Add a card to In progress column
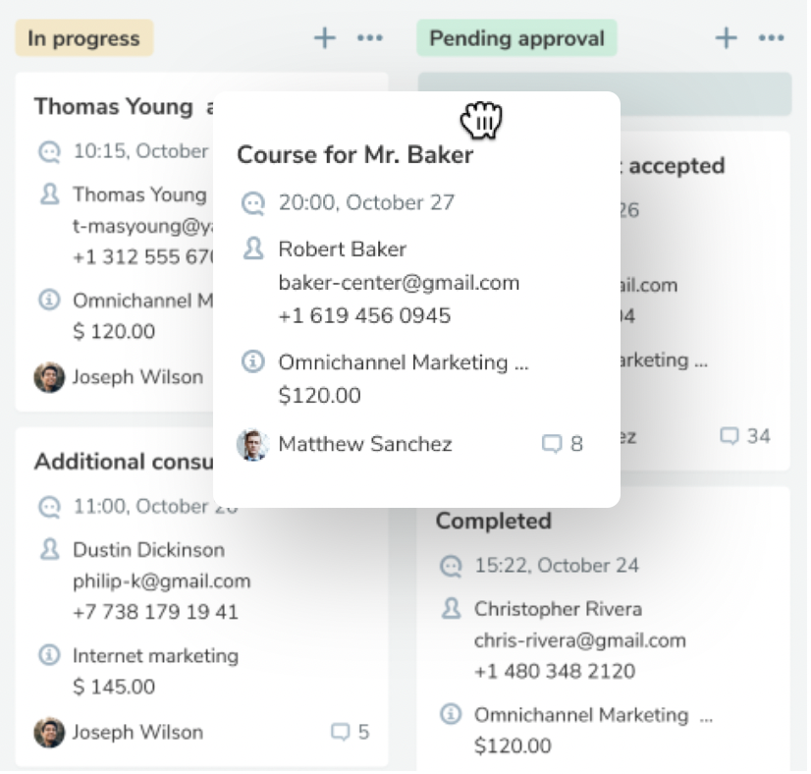Screen dimensions: 811x774 pyautogui.click(x=324, y=38)
